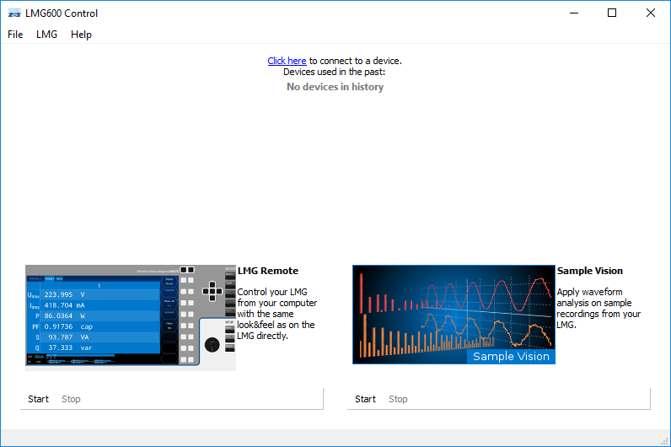Open the File menu
Screen dimensions: 671x447
point(15,35)
